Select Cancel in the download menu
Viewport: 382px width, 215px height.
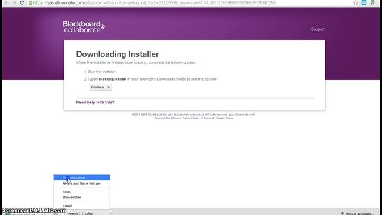[82, 206]
